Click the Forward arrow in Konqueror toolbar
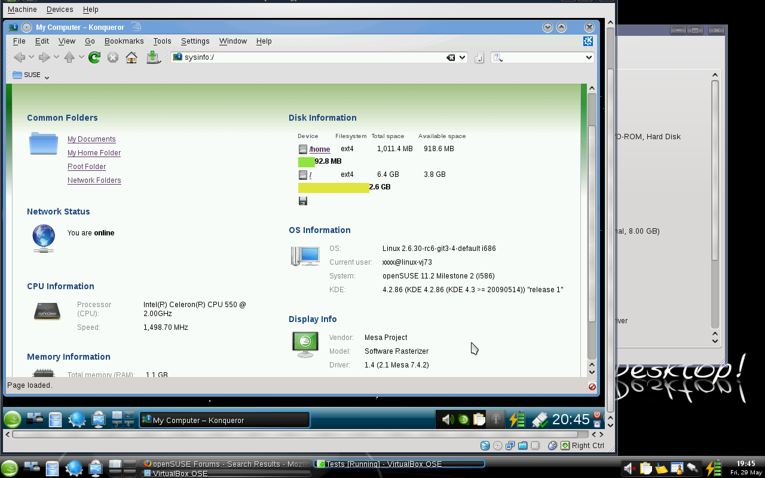 [44, 57]
